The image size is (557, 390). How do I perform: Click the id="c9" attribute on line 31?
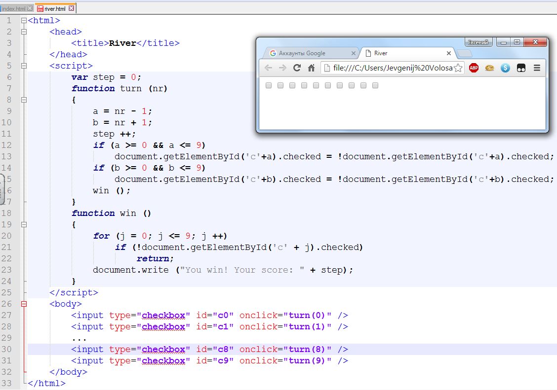coord(215,361)
